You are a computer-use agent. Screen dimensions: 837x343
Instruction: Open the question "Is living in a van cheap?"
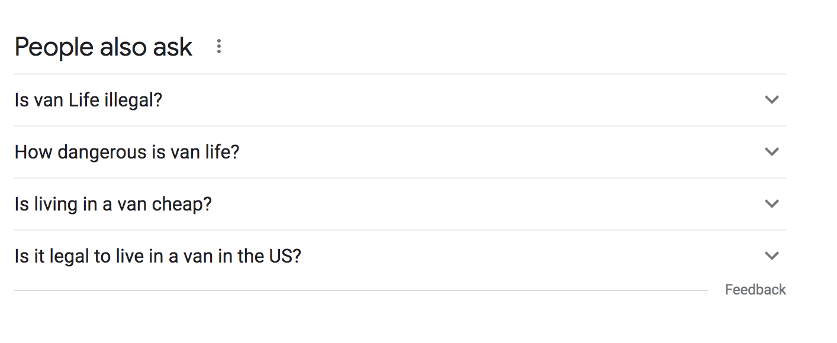click(x=113, y=204)
